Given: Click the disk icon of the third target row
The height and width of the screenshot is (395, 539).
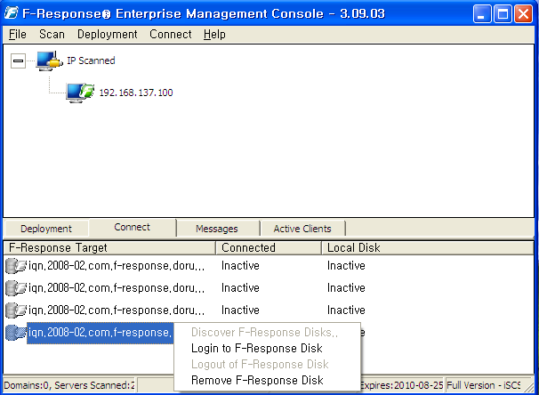Looking at the screenshot, I should [x=16, y=310].
